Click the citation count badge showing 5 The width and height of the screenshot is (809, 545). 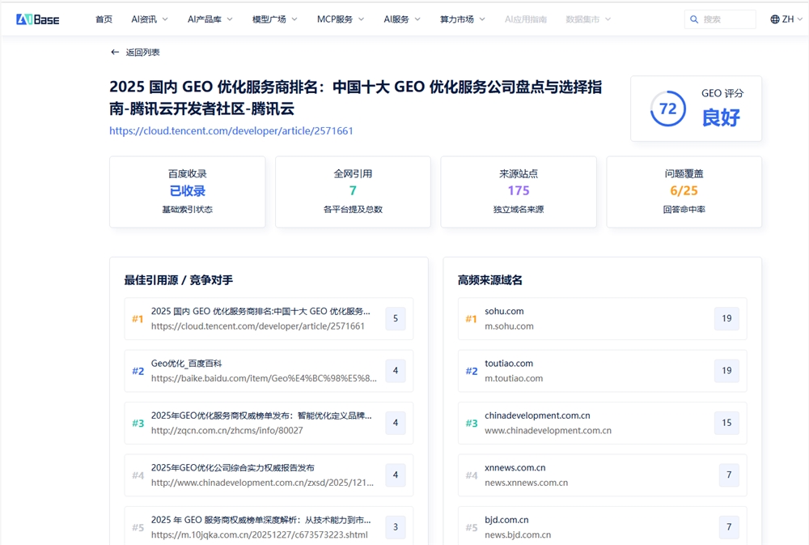pyautogui.click(x=395, y=318)
